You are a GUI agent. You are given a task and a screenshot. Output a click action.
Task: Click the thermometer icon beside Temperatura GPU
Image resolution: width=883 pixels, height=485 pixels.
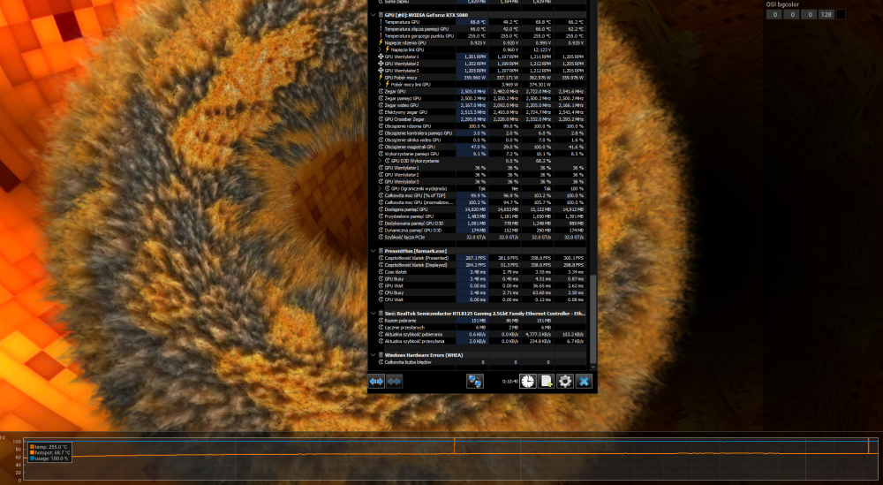(x=381, y=22)
